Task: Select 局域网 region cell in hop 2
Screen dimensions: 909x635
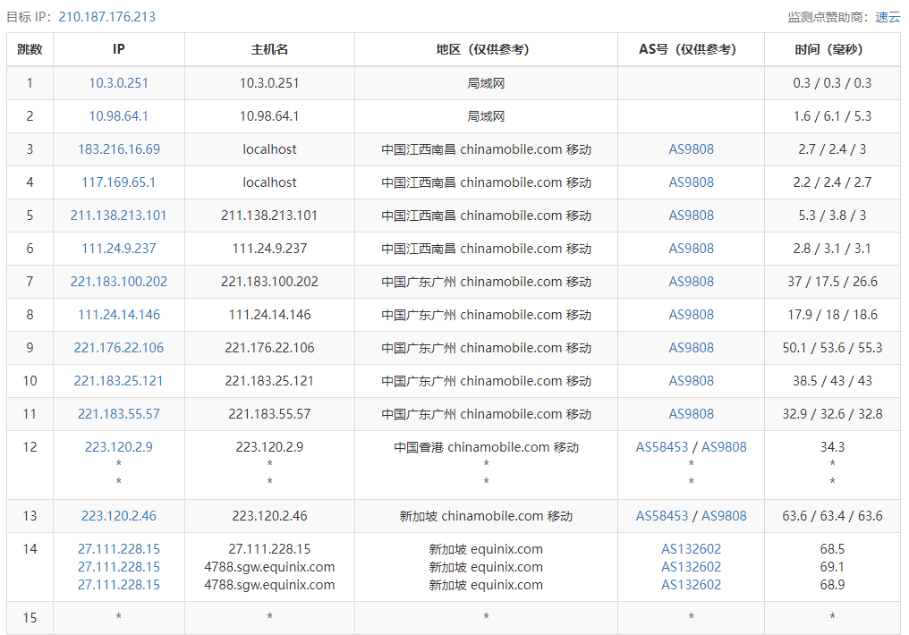Action: (x=486, y=116)
